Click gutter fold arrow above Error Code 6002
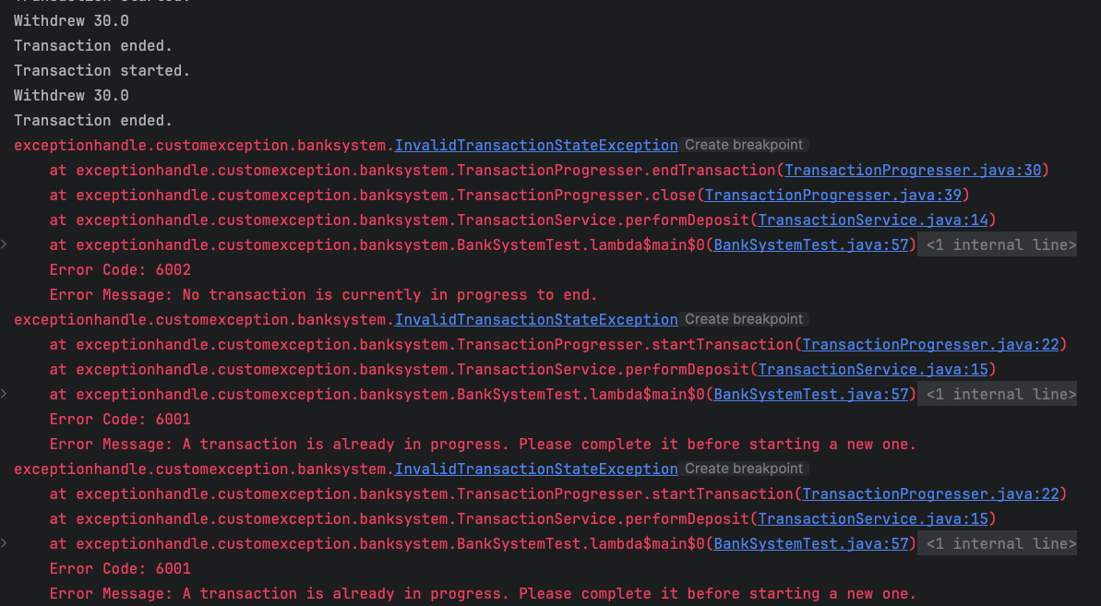1101x606 pixels. (x=5, y=244)
